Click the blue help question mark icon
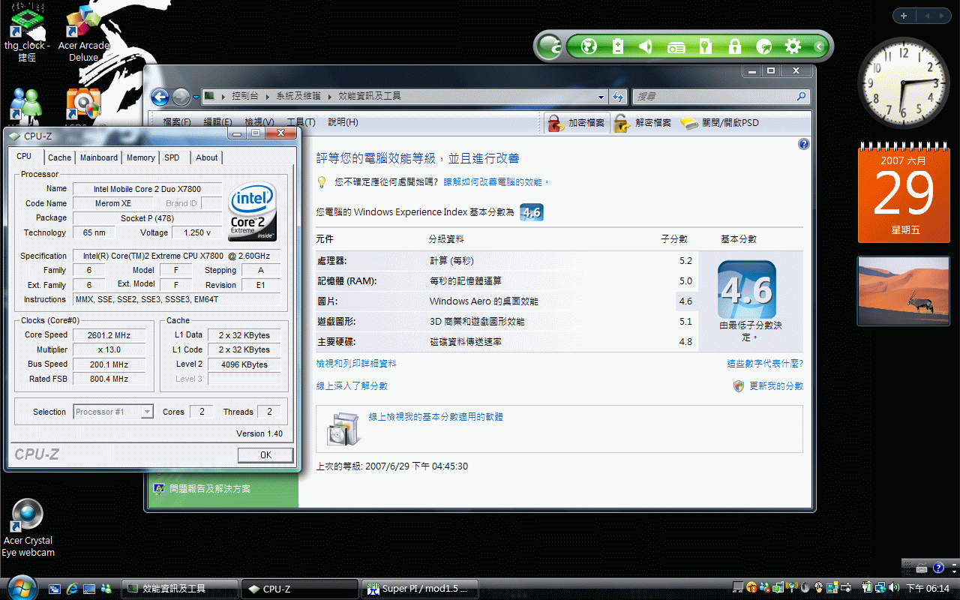 pyautogui.click(x=804, y=144)
